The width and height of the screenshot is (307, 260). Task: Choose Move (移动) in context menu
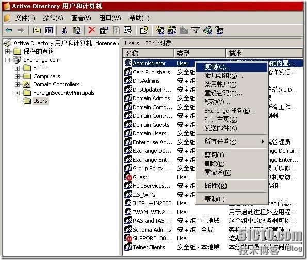click(232, 102)
